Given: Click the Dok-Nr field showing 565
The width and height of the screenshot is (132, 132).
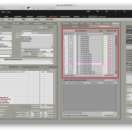Looking at the screenshot, I should pyautogui.click(x=49, y=27).
